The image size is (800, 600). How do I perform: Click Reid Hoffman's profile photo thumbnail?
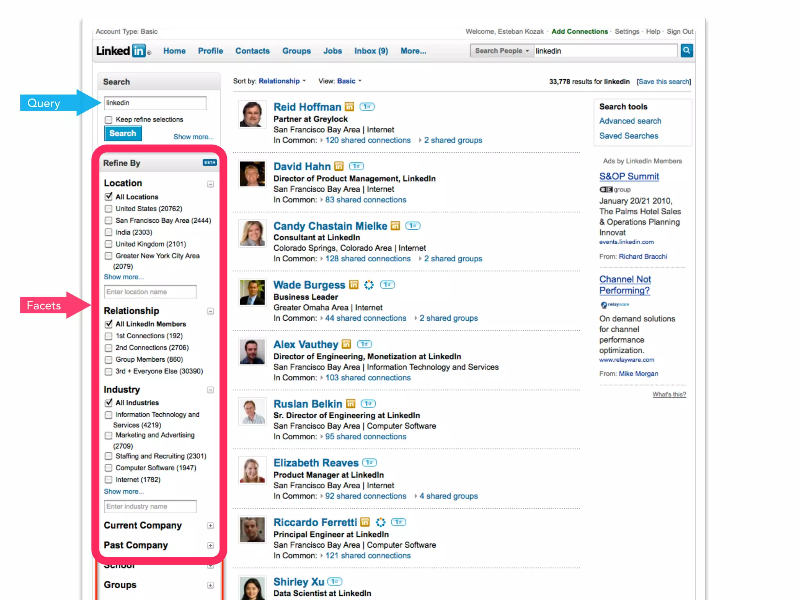[x=252, y=114]
